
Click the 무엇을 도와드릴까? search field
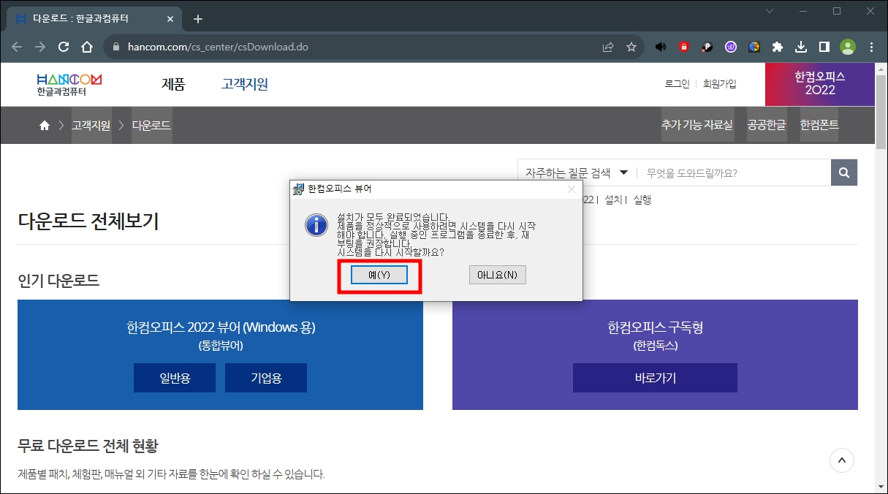733,173
